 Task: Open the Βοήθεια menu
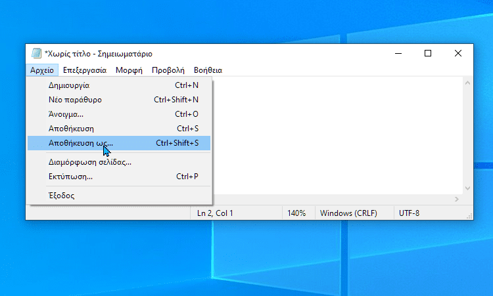(208, 70)
